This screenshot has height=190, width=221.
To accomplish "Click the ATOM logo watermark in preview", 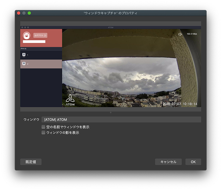I will [x=70, y=100].
